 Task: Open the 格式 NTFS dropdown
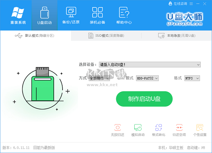coord(192,78)
